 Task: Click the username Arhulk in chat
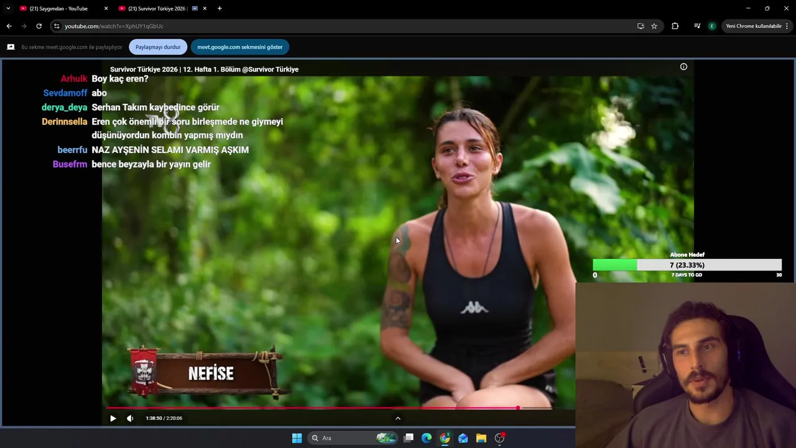74,79
